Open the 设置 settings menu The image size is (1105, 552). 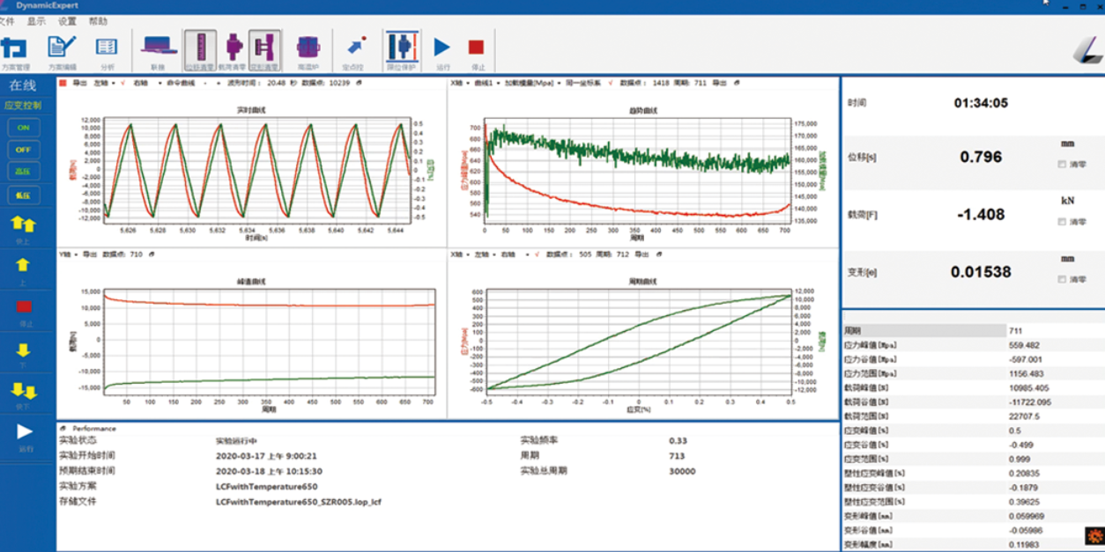click(67, 21)
